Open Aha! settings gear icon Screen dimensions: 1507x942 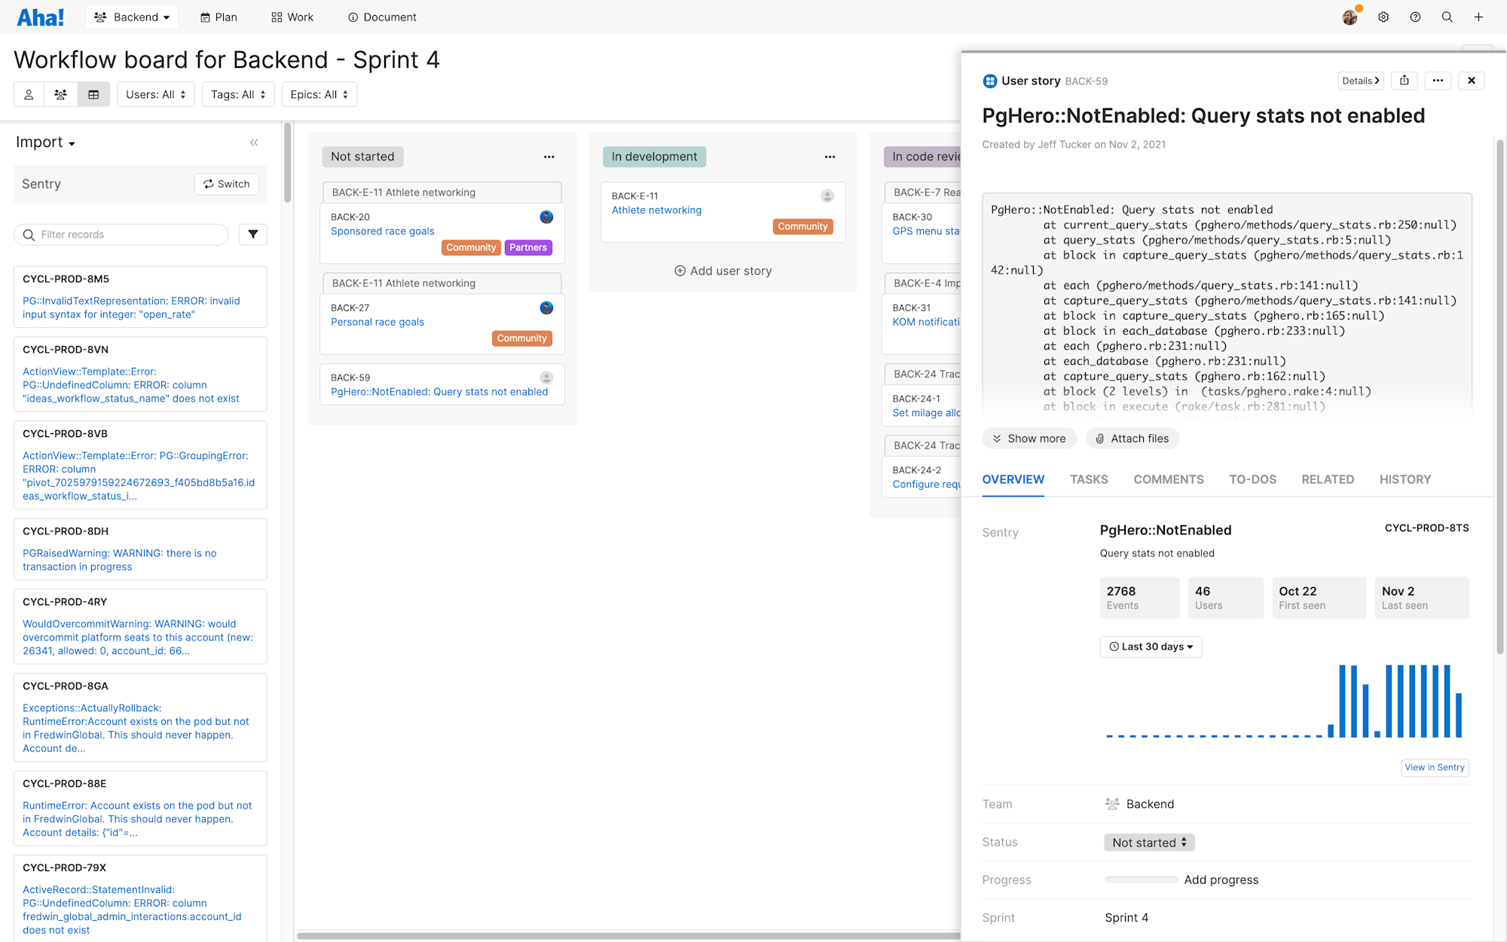pos(1383,17)
